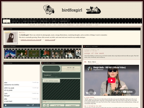
Task: Click the message "oh my peak"
Action: (8, 90)
